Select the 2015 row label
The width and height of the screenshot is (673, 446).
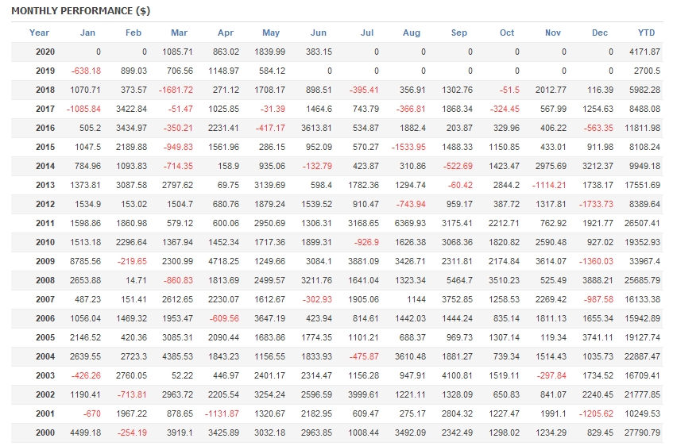tap(45, 147)
